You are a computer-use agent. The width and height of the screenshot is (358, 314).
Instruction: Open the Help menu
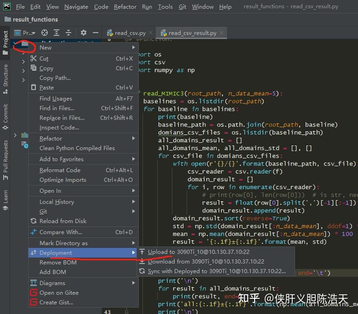point(225,7)
